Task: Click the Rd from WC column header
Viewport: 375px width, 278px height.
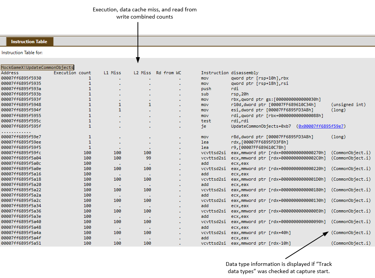Action: tap(169, 73)
